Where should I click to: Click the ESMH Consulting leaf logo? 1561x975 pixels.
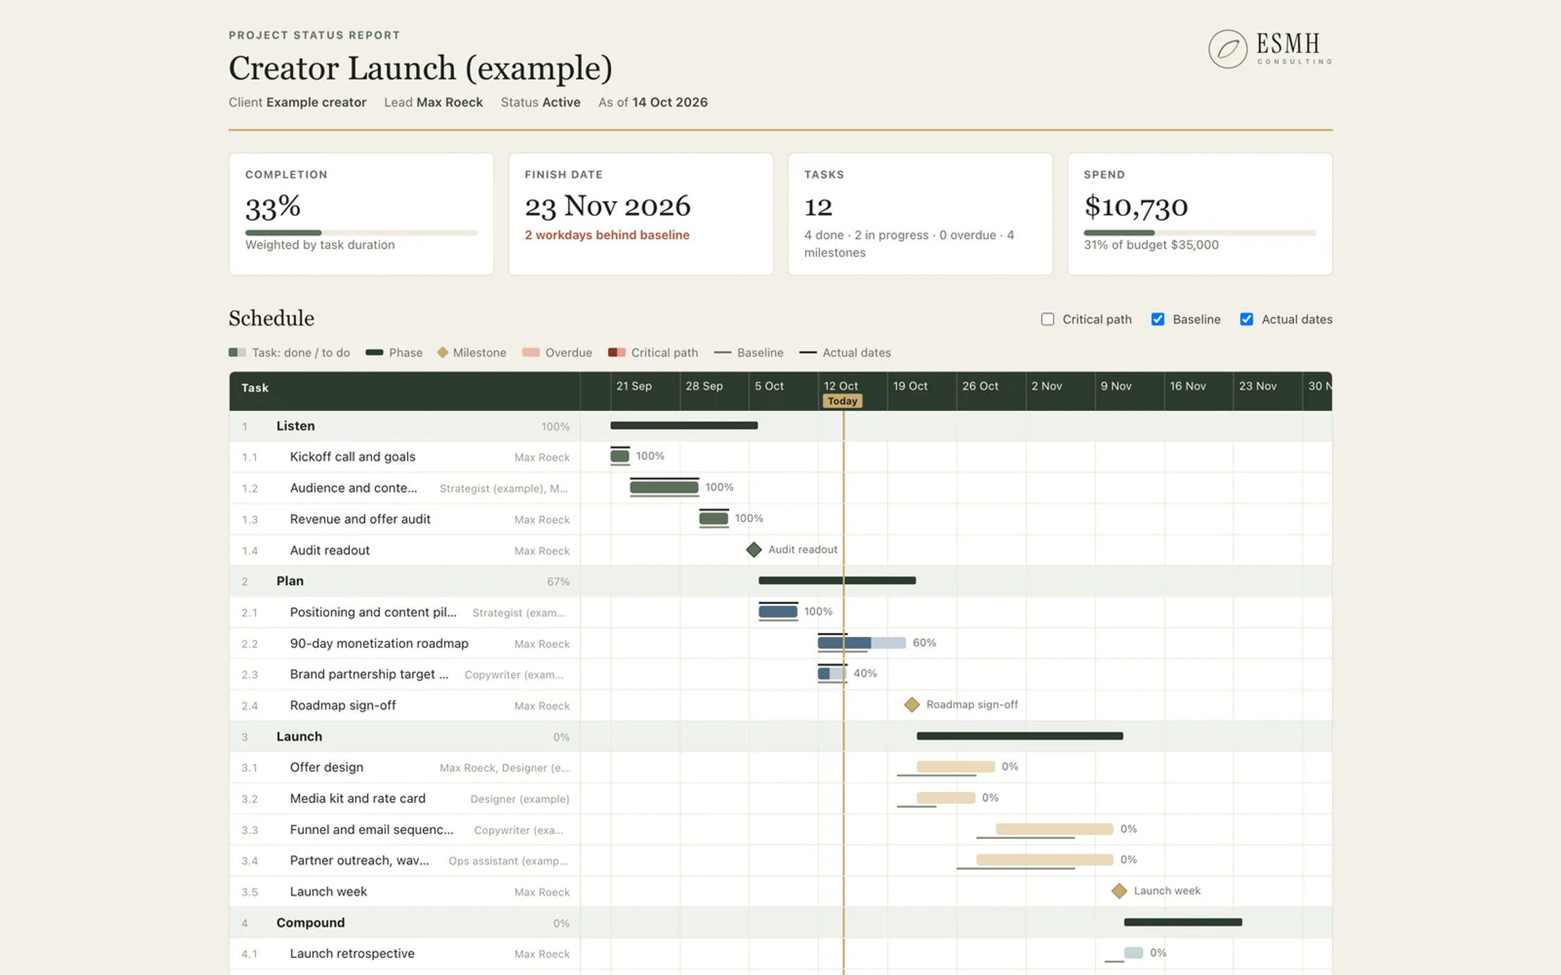tap(1228, 49)
